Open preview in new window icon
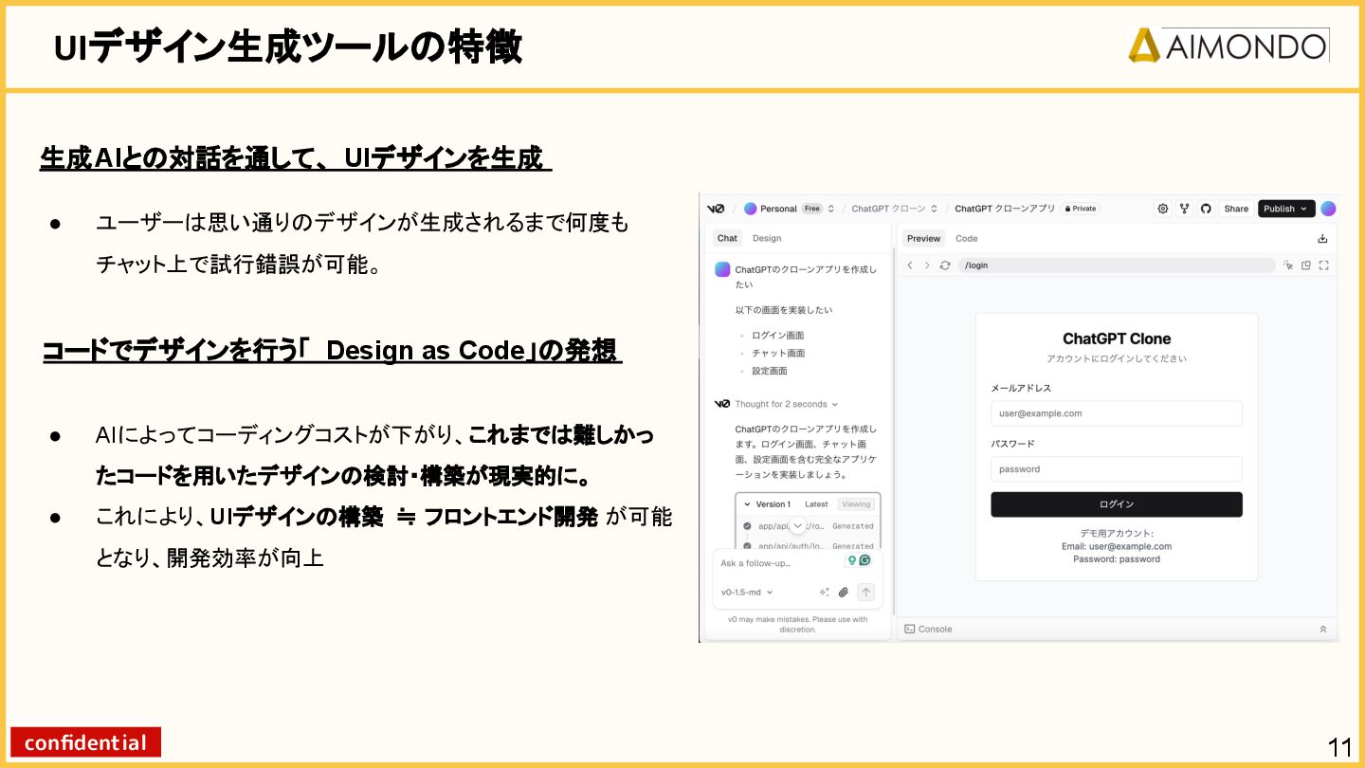The image size is (1365, 768). point(1306,265)
